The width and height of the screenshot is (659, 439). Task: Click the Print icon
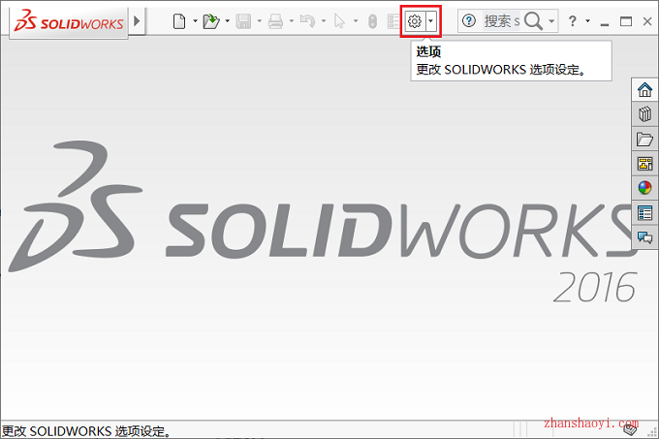[275, 21]
